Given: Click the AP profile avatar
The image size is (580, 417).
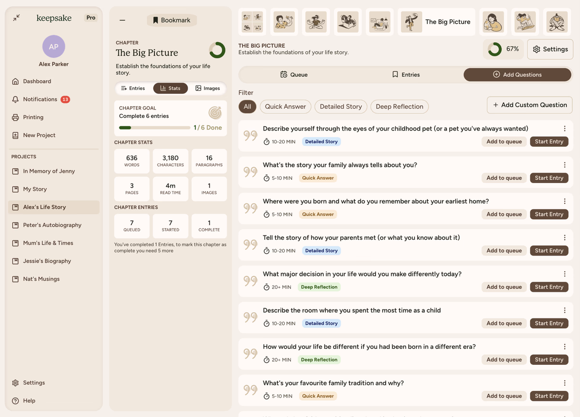Looking at the screenshot, I should coord(54,46).
